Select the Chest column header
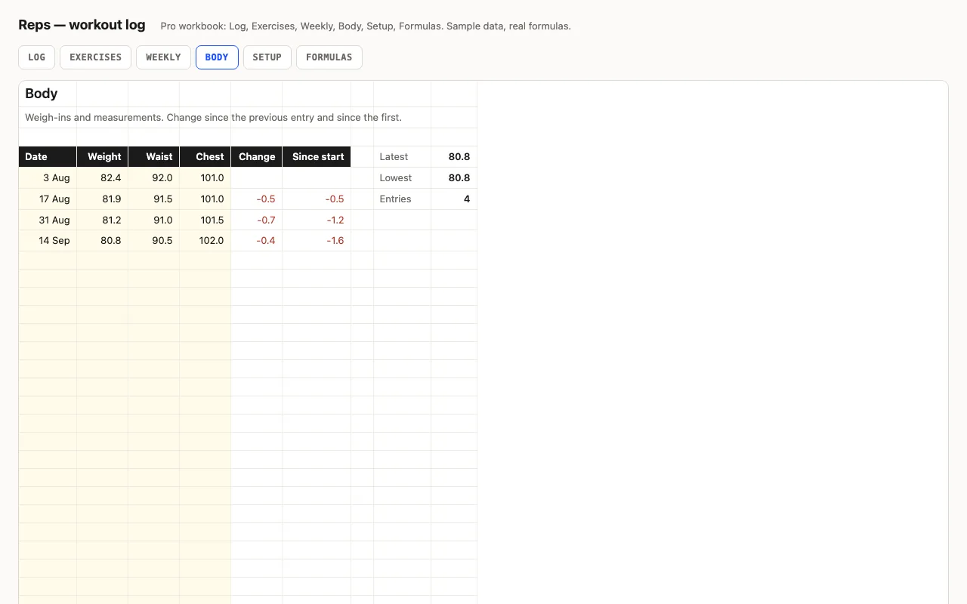967x604 pixels. (x=205, y=157)
